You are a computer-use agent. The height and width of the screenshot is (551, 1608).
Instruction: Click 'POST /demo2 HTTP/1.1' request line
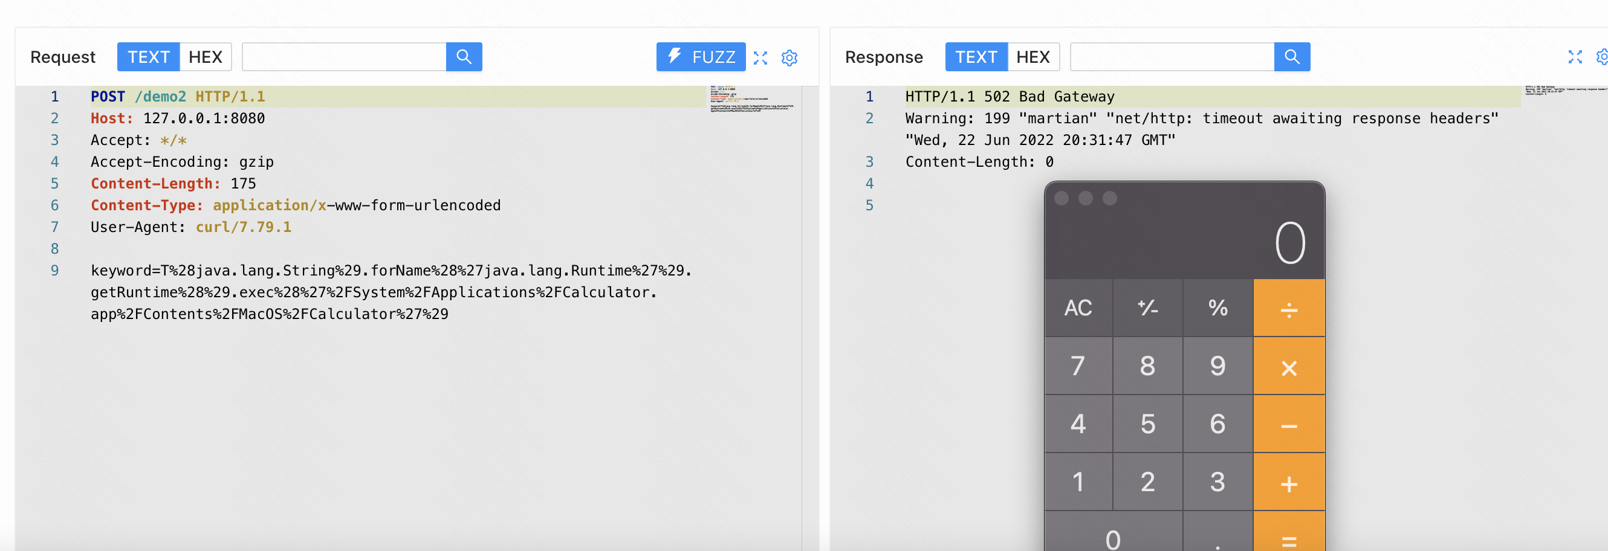178,97
